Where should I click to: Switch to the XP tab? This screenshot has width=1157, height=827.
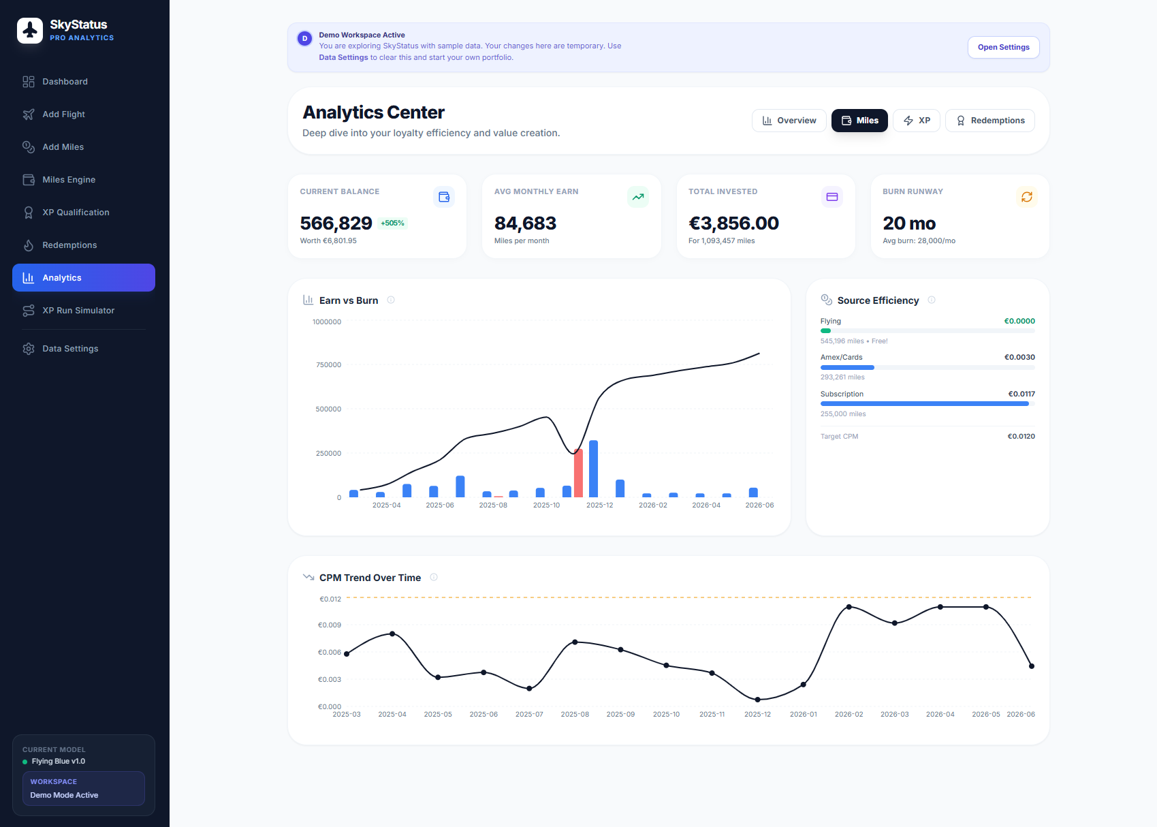click(x=916, y=121)
